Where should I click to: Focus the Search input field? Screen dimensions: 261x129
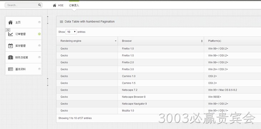pyautogui.click(x=22, y=5)
